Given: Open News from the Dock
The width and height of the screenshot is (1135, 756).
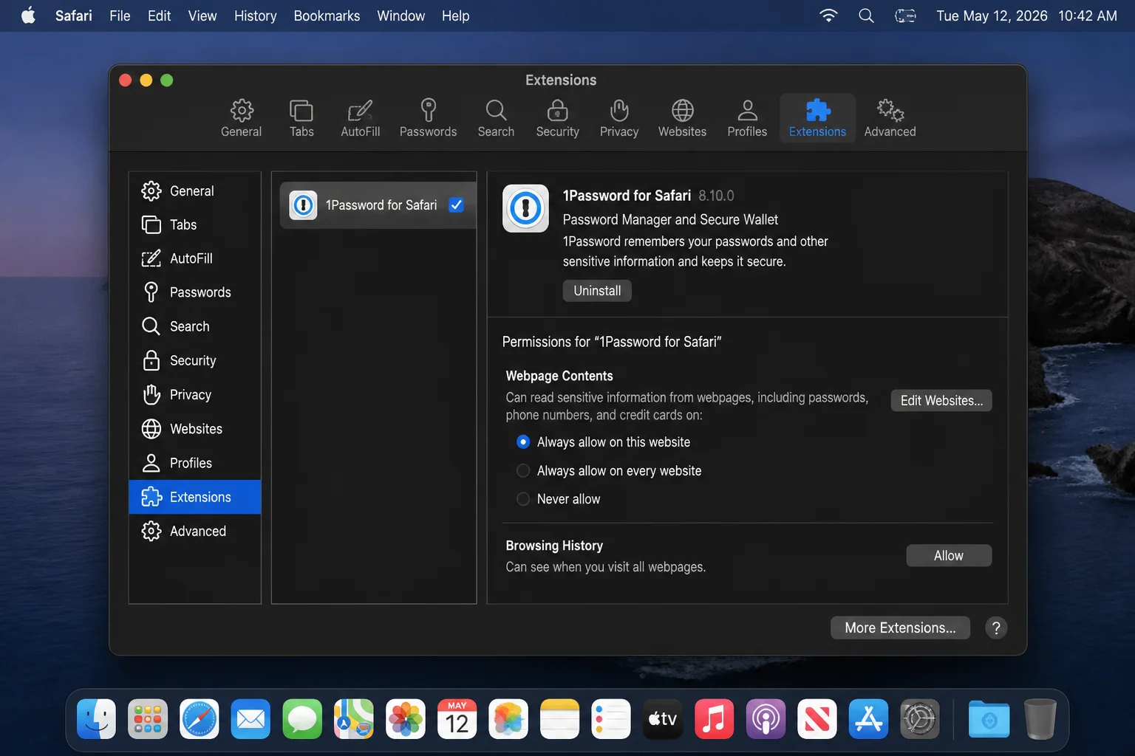Looking at the screenshot, I should pos(817,719).
